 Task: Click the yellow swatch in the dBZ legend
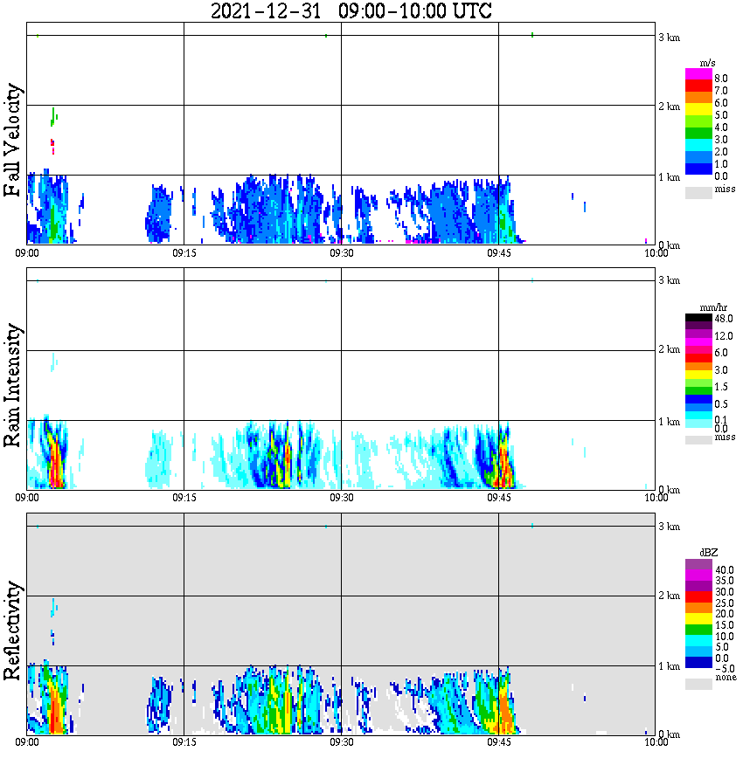pyautogui.click(x=698, y=618)
